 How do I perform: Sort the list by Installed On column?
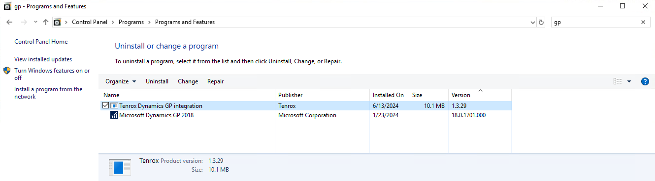tap(388, 95)
